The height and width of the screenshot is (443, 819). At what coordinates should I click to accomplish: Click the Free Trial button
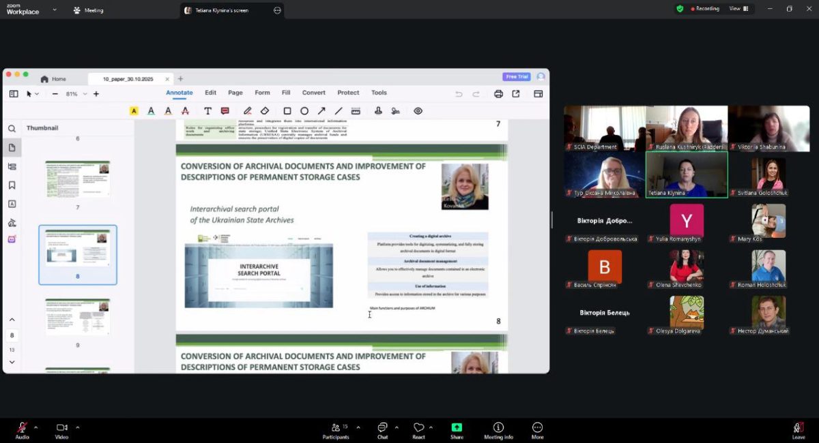point(516,77)
